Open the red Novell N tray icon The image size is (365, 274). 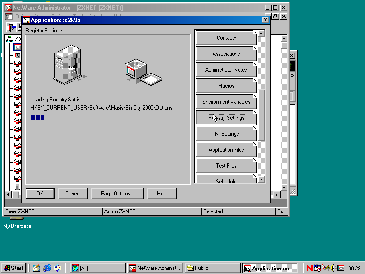[310, 268]
